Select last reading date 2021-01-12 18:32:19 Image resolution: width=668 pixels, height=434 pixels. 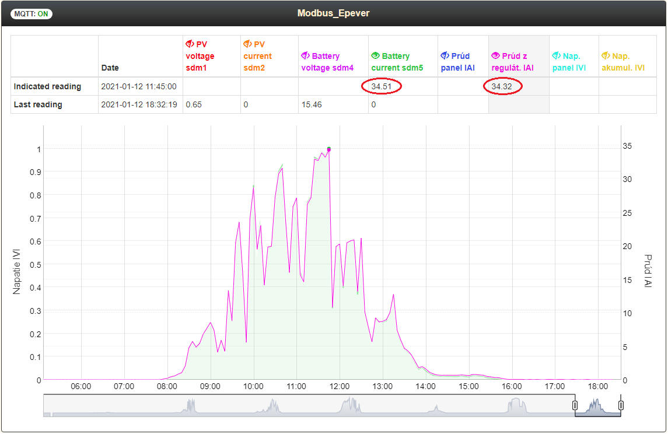tap(139, 105)
